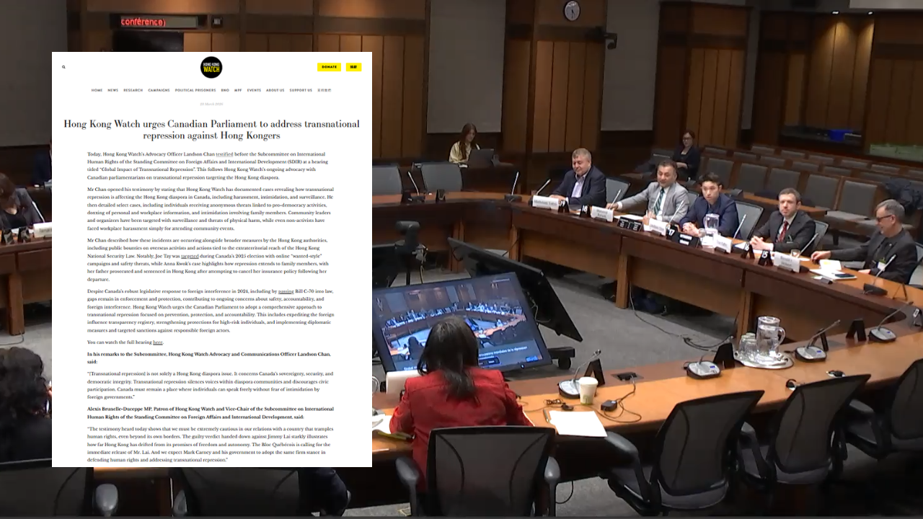
Task: Click the search magnifier icon
Action: pyautogui.click(x=63, y=67)
